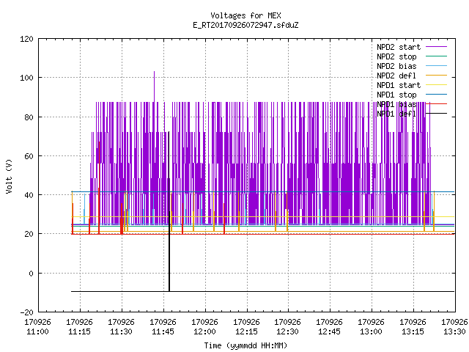
Task: Click the 12:30 x-axis time label
Action: [287, 331]
